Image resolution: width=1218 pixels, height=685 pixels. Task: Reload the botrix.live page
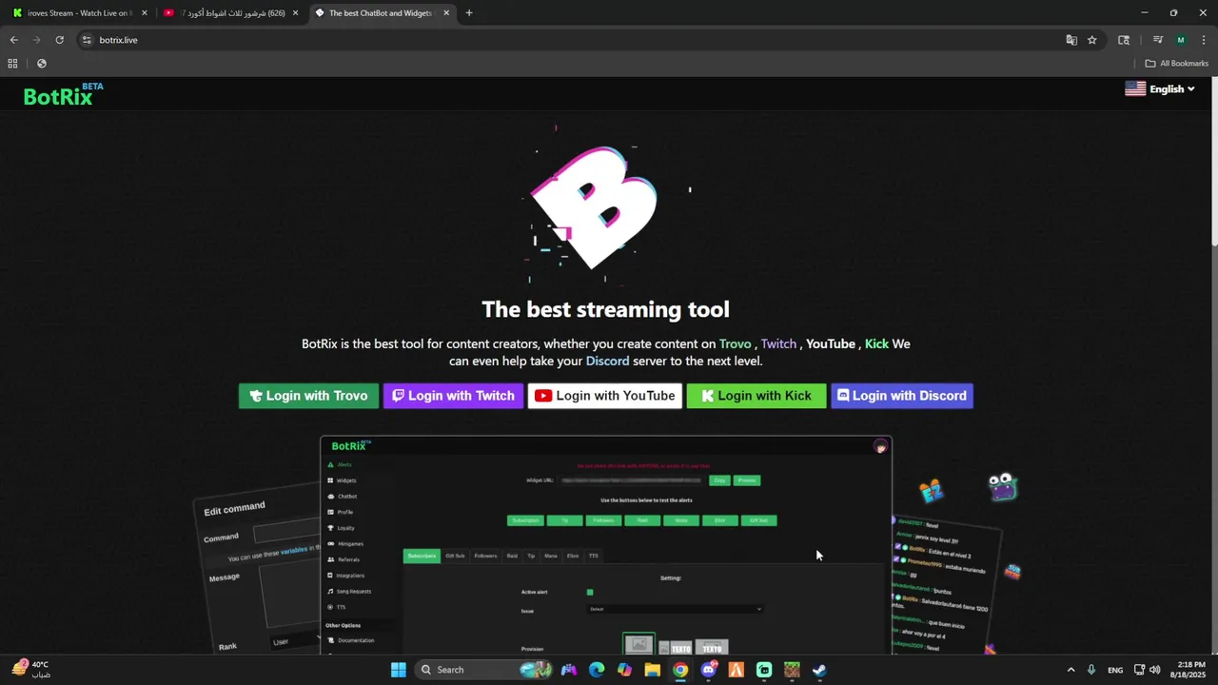59,40
